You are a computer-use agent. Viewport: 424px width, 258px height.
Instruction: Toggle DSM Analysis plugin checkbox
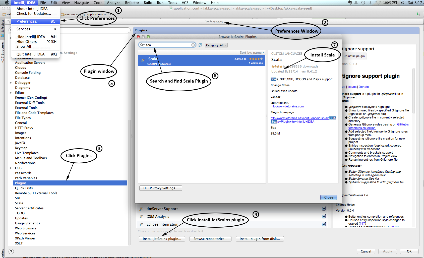324,216
